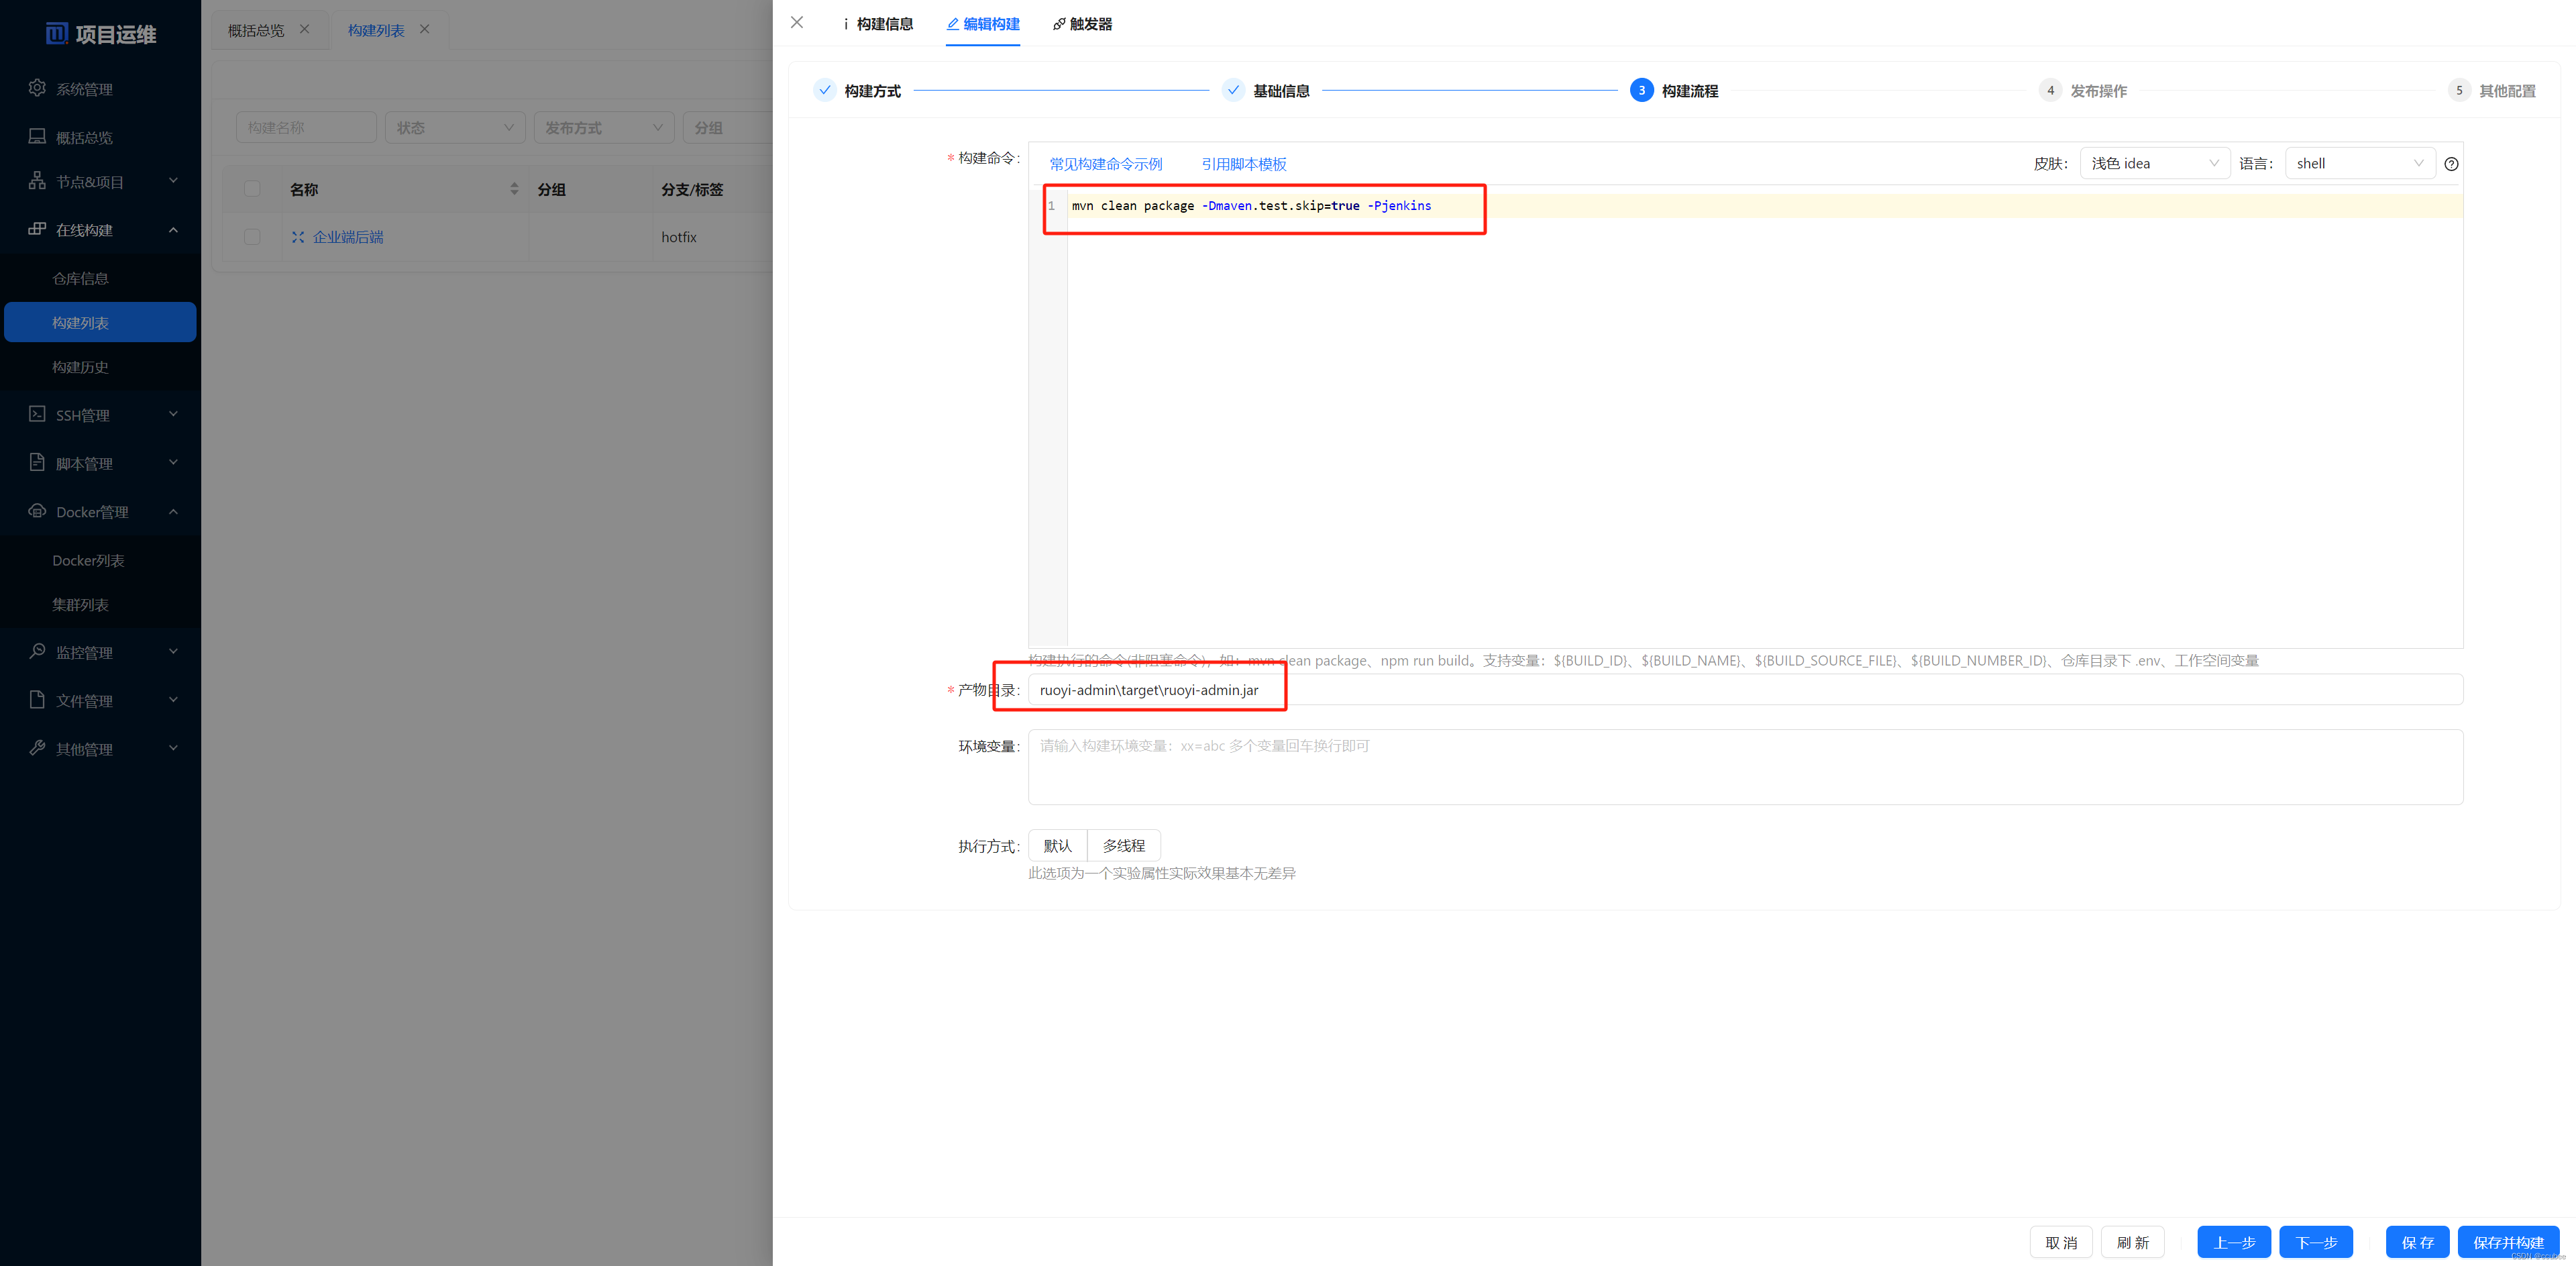Check the 企业端后端 row checkbox

[x=252, y=237]
